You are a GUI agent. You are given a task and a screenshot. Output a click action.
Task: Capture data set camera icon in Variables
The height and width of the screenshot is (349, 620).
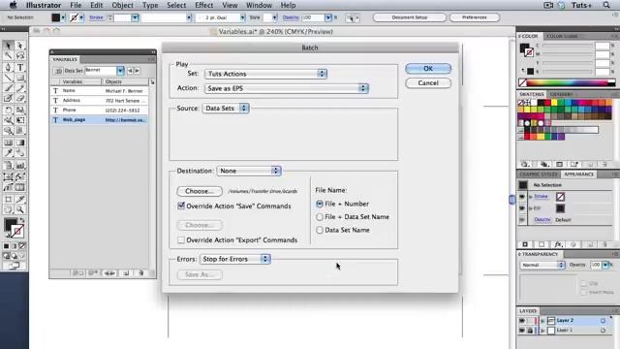(x=58, y=71)
